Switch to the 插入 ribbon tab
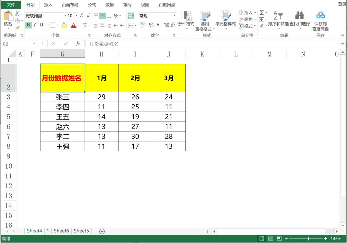Image resolution: width=347 pixels, height=243 pixels. 48,4
